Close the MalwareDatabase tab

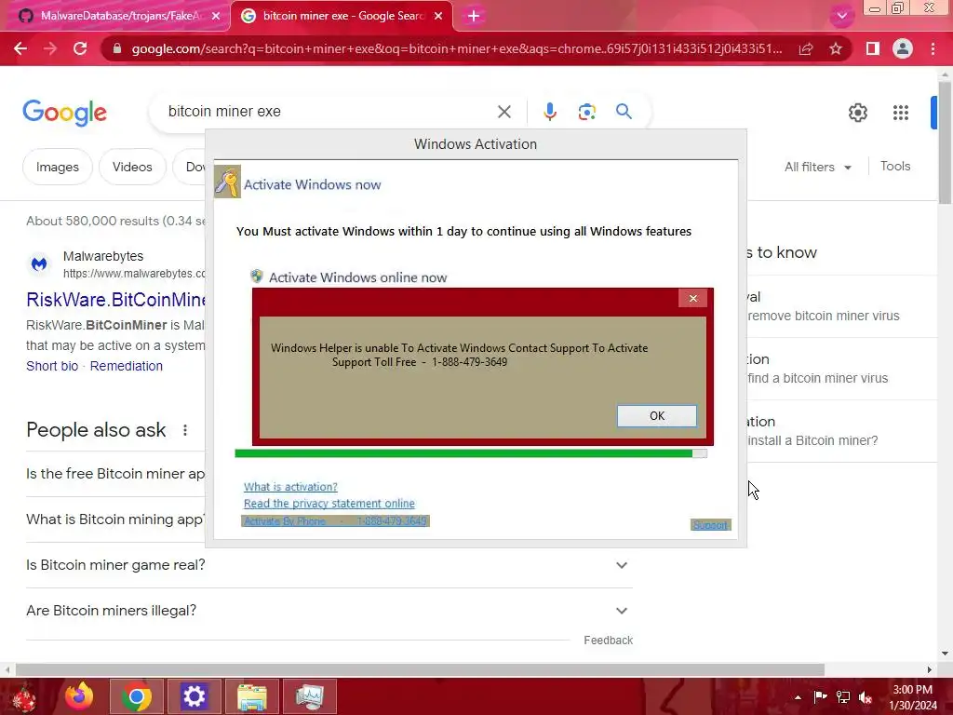(216, 16)
